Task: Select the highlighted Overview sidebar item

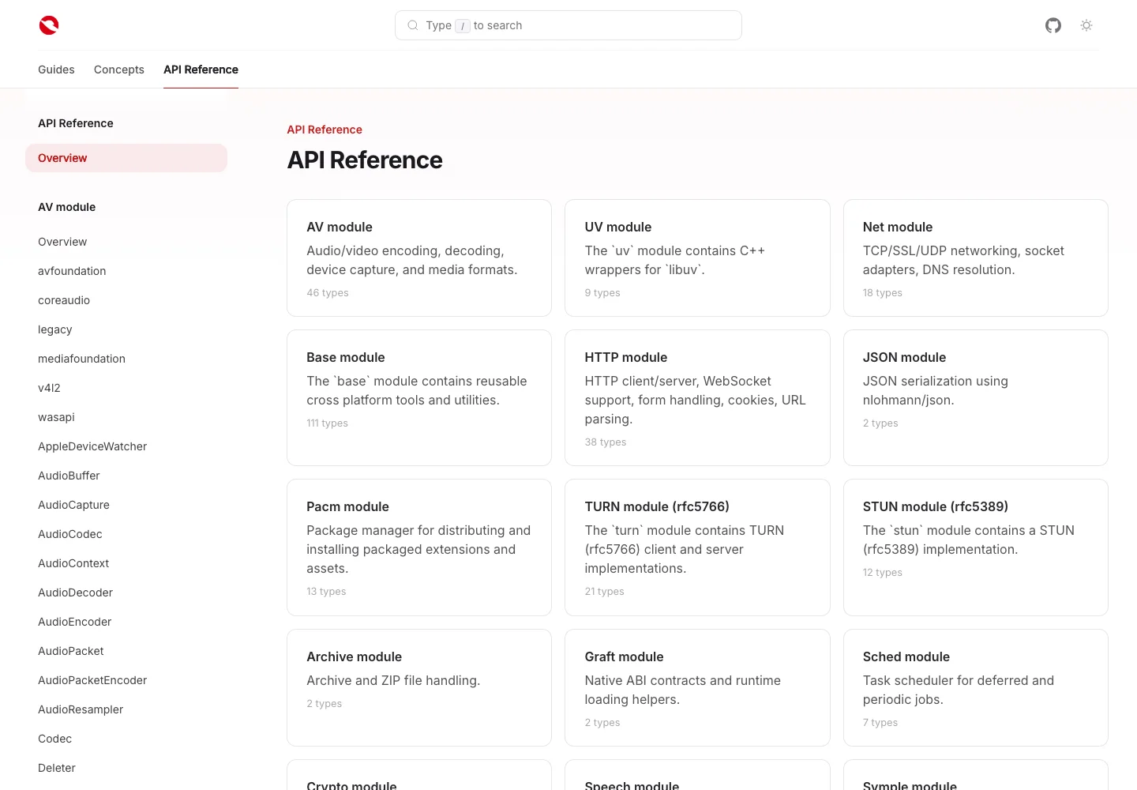Action: pos(126,158)
